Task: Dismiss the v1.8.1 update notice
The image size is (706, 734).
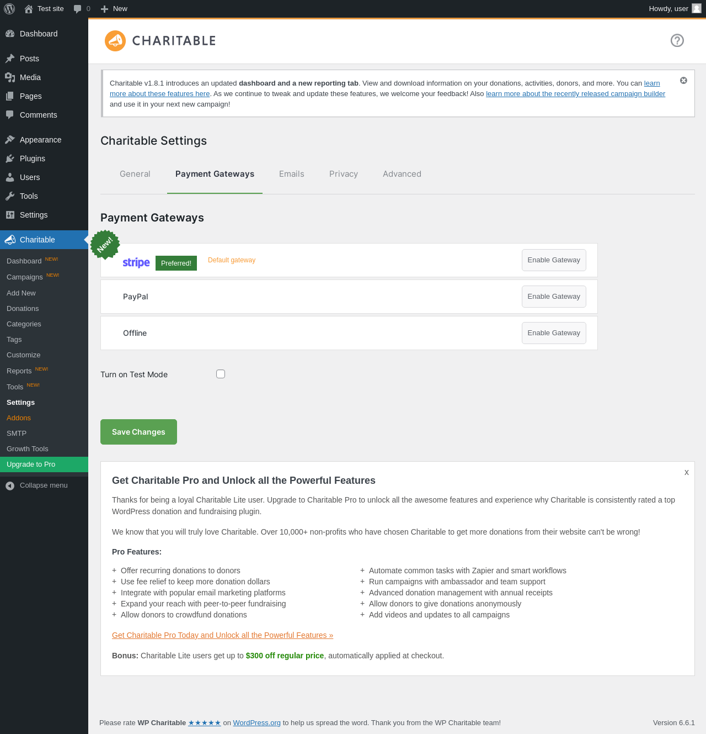Action: [683, 81]
